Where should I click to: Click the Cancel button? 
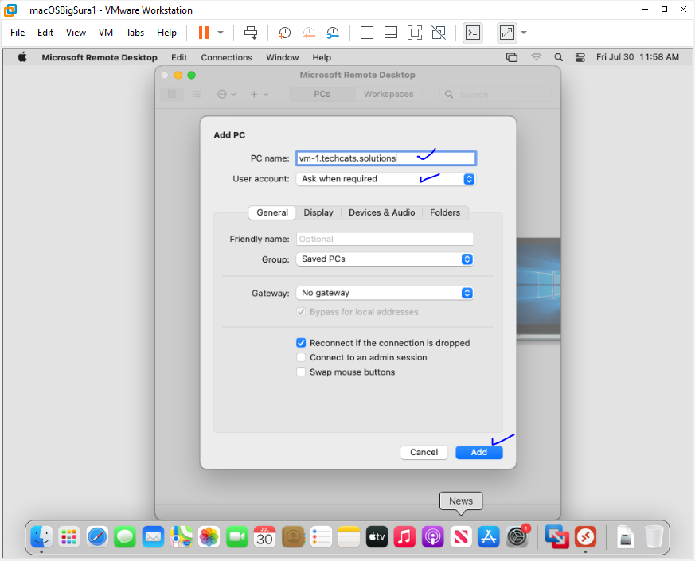424,452
